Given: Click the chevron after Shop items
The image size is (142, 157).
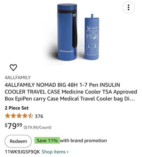Looking at the screenshot, I should [x=68, y=152].
